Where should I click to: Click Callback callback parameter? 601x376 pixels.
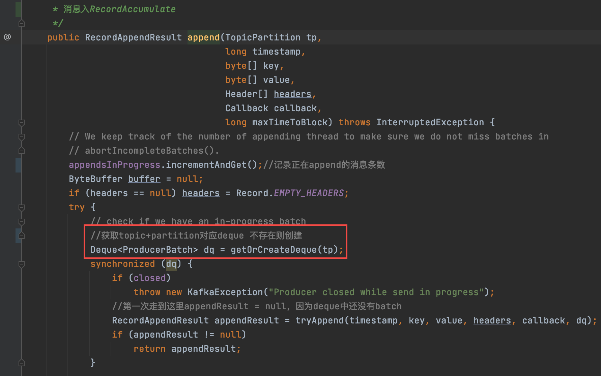pos(271,108)
